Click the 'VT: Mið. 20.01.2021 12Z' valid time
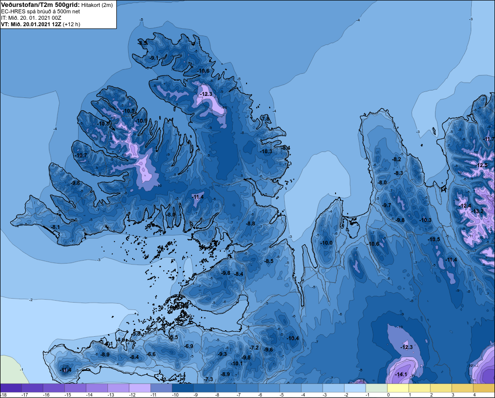Viewport: 495px width, 398px height. tap(31, 24)
